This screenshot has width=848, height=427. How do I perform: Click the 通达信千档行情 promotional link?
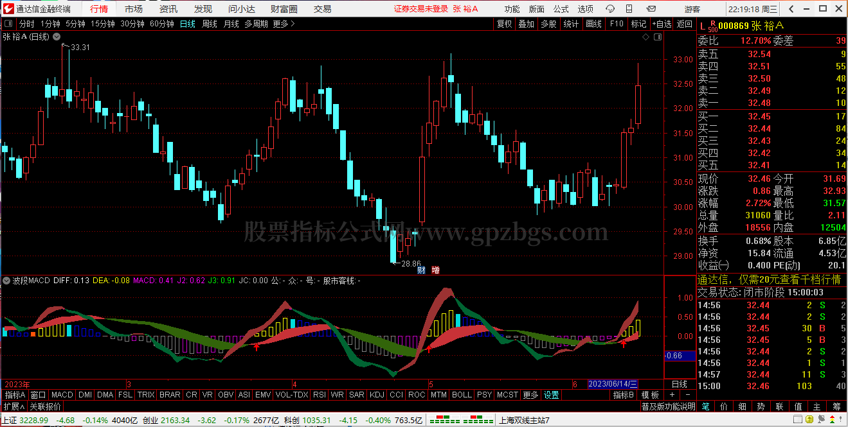tap(770, 279)
